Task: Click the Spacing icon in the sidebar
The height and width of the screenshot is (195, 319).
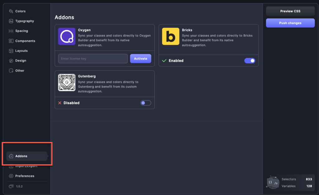Action: click(x=11, y=31)
